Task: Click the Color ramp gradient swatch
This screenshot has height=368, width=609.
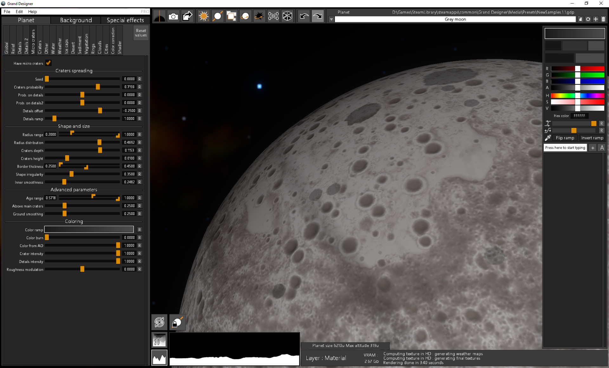Action: click(x=89, y=229)
